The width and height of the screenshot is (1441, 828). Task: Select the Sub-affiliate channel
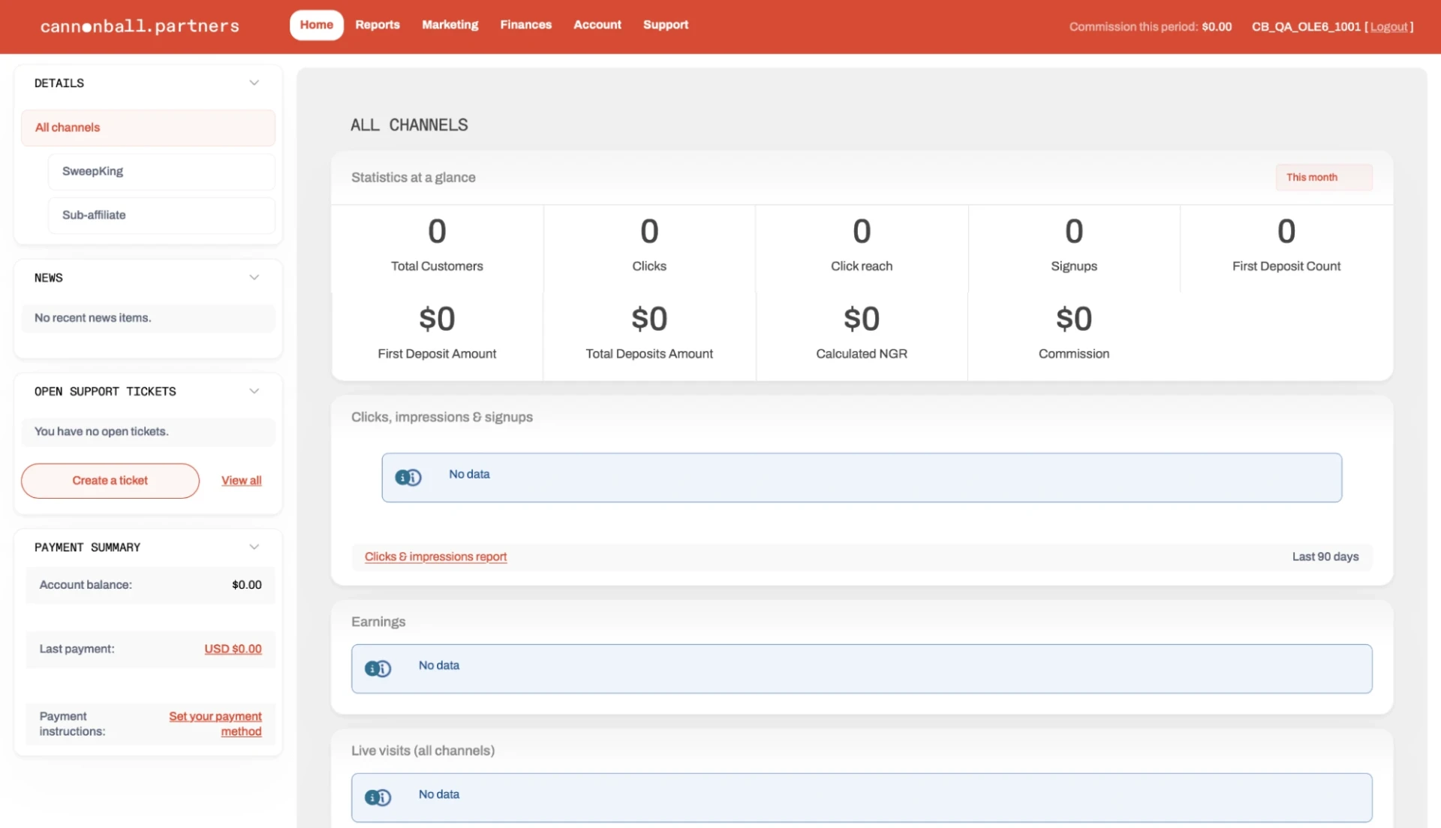pyautogui.click(x=161, y=214)
